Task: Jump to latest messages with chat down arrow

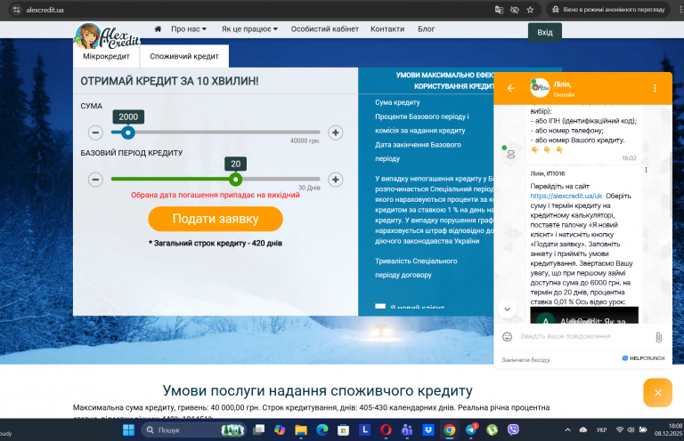Action: click(x=508, y=309)
